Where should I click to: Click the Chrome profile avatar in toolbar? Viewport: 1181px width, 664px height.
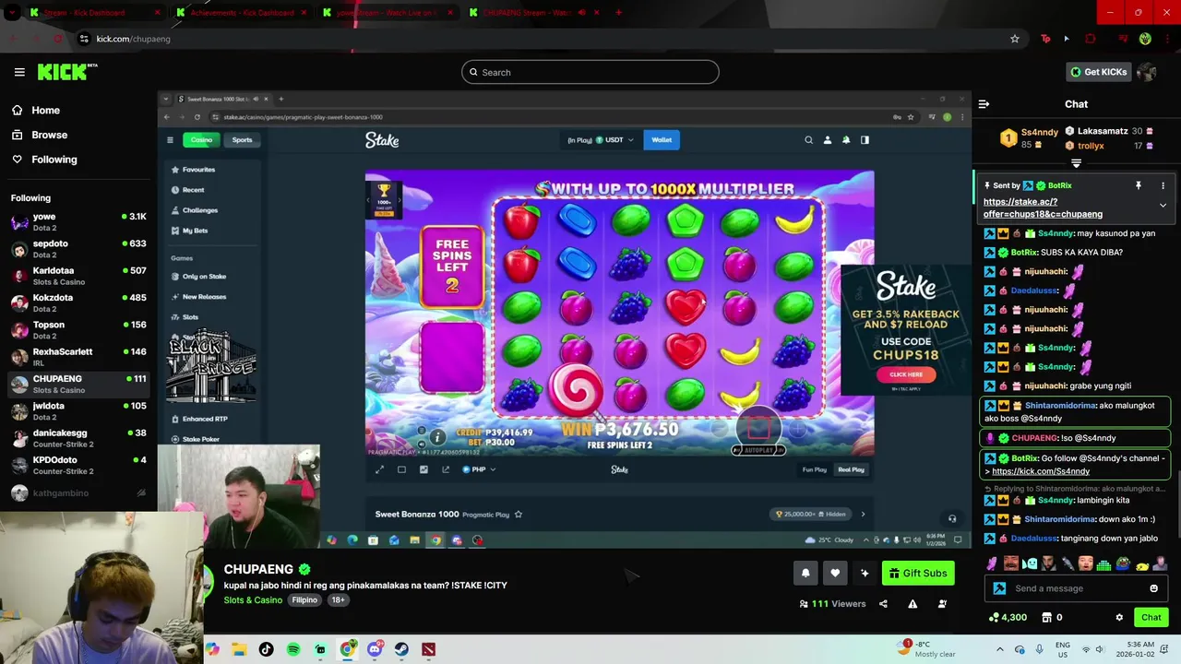[1145, 39]
